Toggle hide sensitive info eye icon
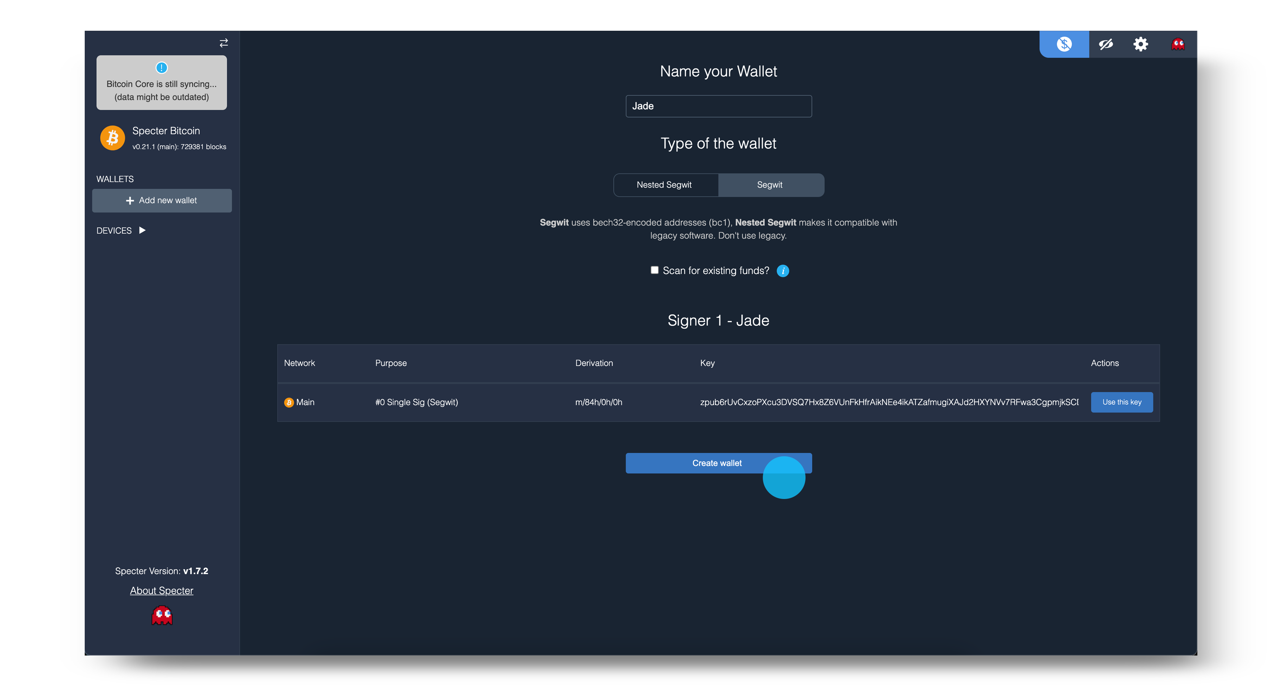1279x689 pixels. point(1106,44)
